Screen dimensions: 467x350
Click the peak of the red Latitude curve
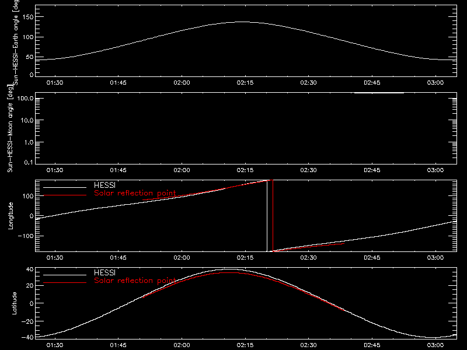229,272
